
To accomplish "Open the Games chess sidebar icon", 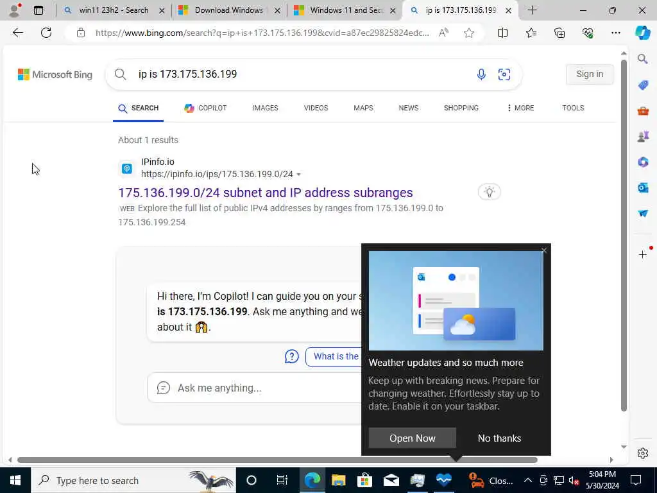I will point(643,136).
